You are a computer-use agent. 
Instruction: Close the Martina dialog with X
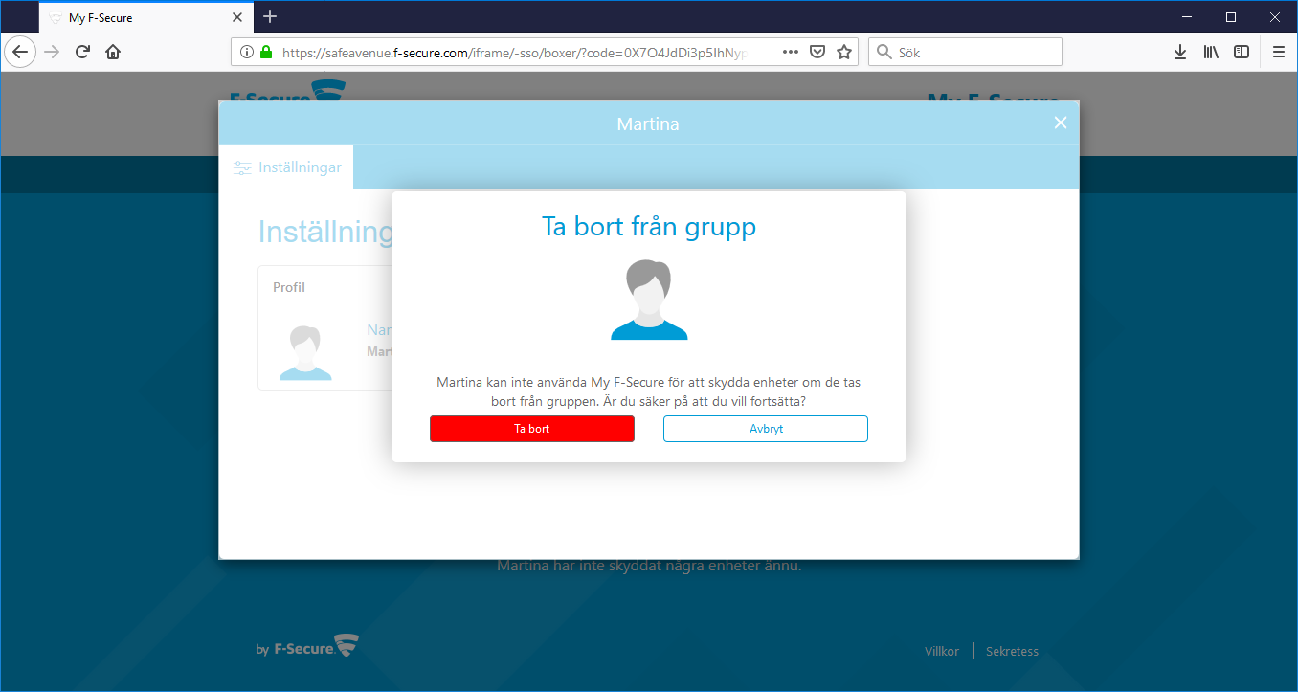[x=1060, y=123]
